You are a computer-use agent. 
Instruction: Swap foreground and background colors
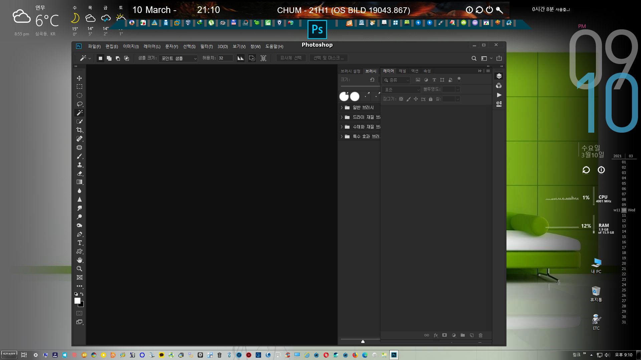pyautogui.click(x=82, y=294)
